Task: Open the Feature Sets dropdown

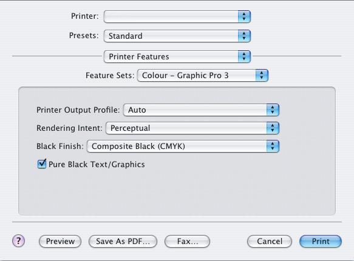Action: 203,75
